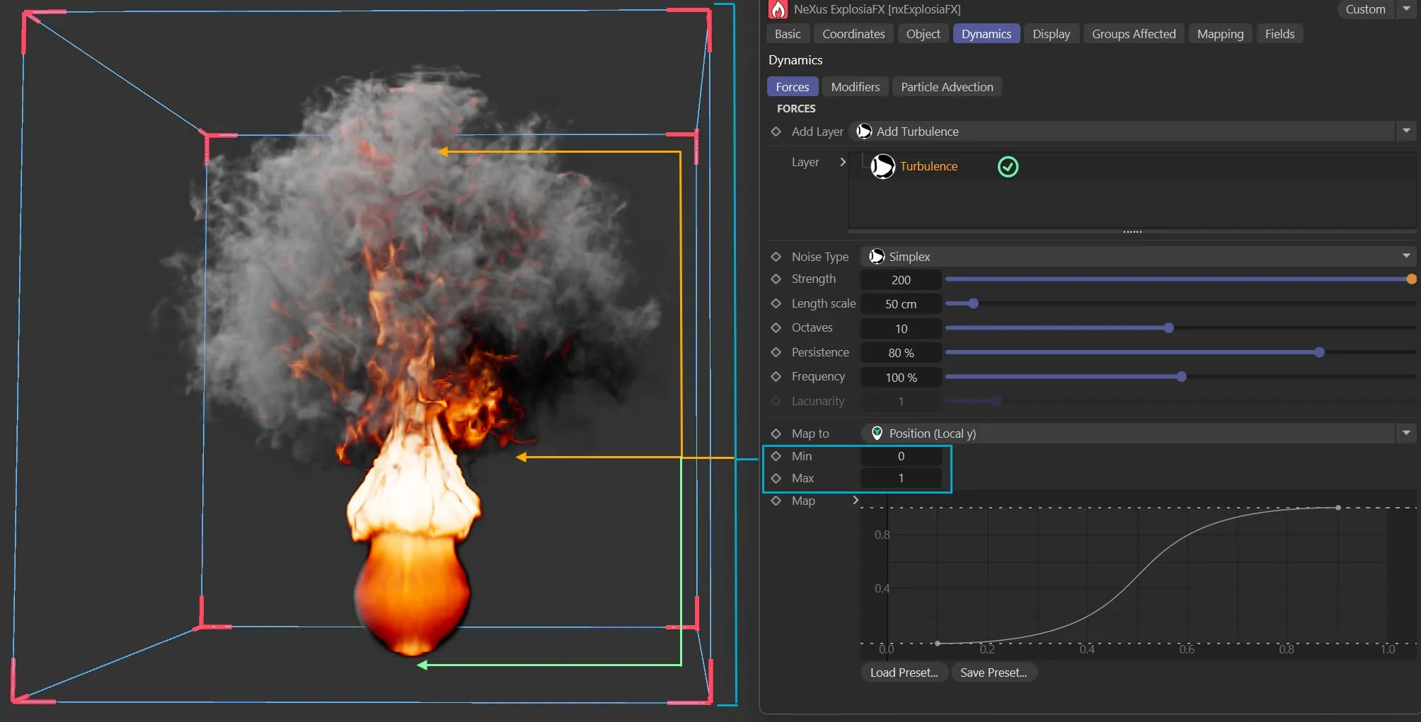This screenshot has width=1421, height=722.
Task: Toggle the keyframe diamond beside Persistence
Action: click(x=776, y=351)
